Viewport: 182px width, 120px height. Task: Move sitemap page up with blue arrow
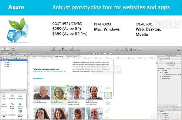click(4, 58)
